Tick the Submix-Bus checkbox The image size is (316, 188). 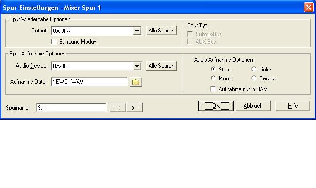[x=190, y=34]
